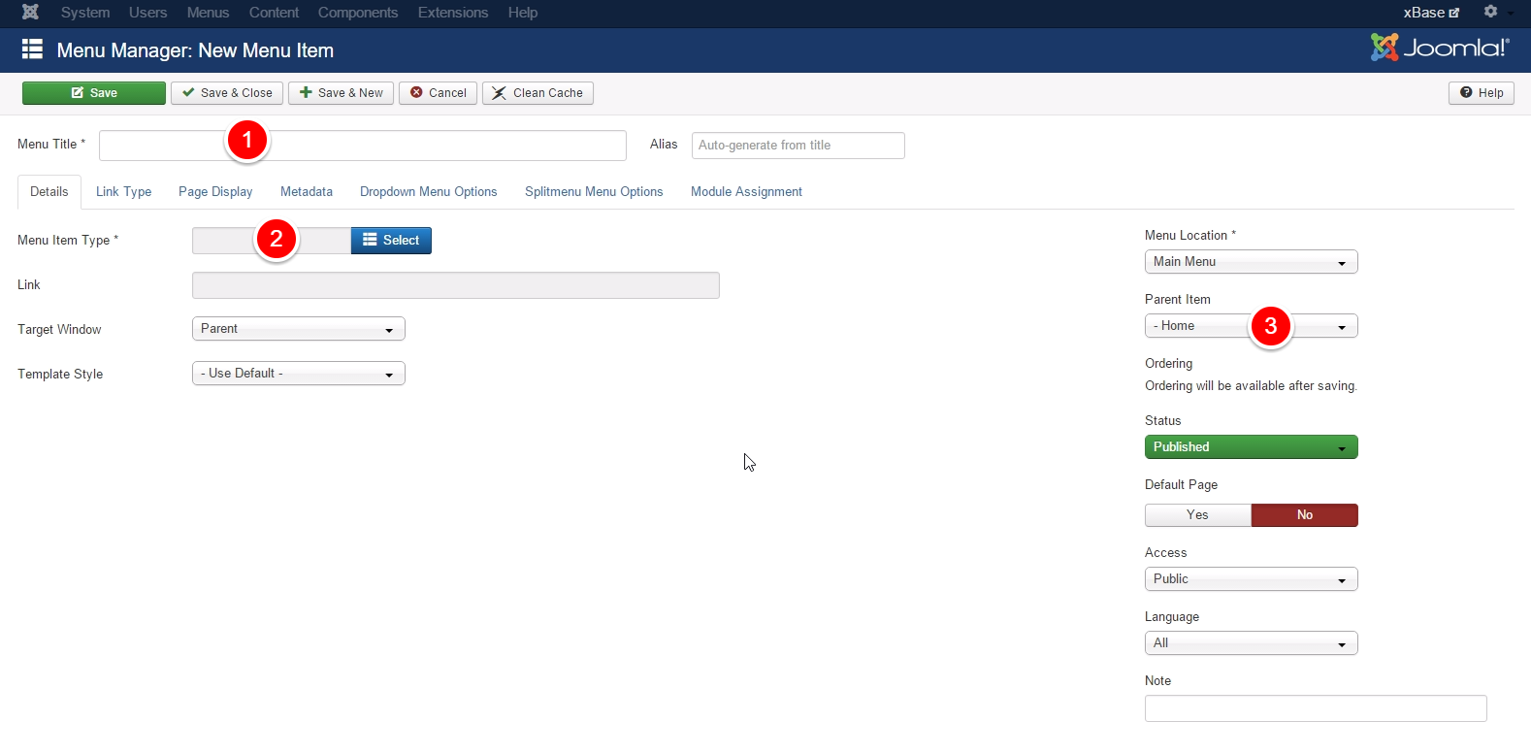Focus the Menu Title field
The width and height of the screenshot is (1531, 754).
[x=363, y=146]
